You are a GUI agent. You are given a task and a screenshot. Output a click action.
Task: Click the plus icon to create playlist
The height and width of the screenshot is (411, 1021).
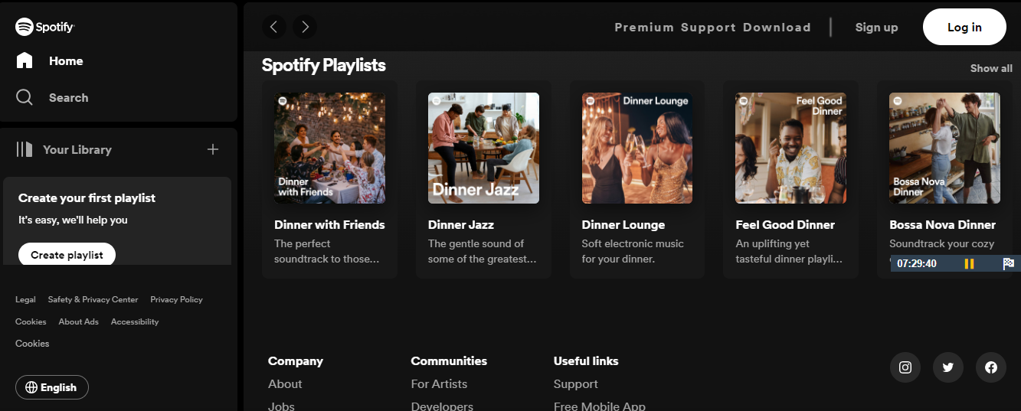coord(213,149)
